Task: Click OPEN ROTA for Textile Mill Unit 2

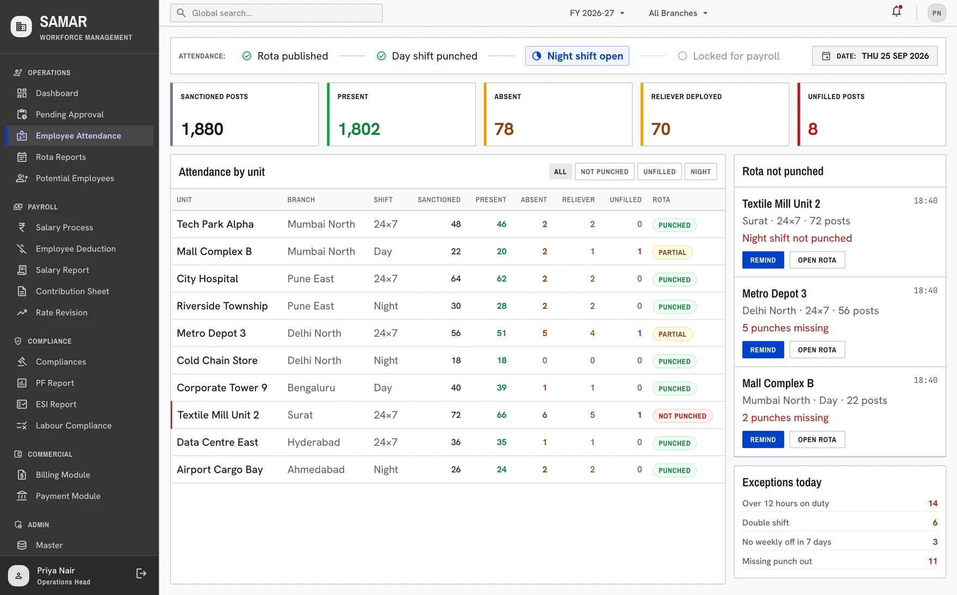Action: pyautogui.click(x=817, y=260)
